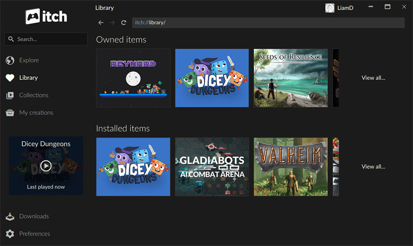Open Collections in the sidebar
Viewport: 413px width, 246px height.
coord(34,95)
